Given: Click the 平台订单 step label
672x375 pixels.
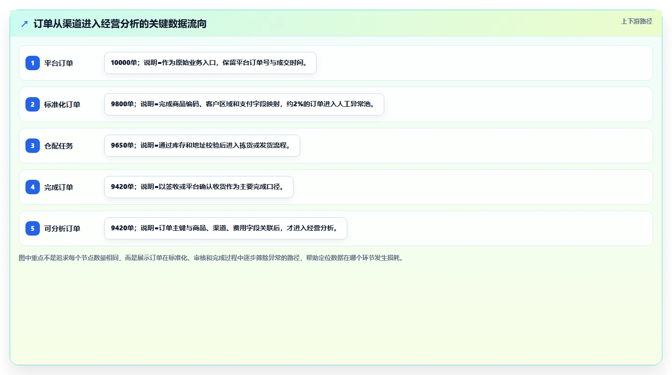Looking at the screenshot, I should pyautogui.click(x=59, y=63).
